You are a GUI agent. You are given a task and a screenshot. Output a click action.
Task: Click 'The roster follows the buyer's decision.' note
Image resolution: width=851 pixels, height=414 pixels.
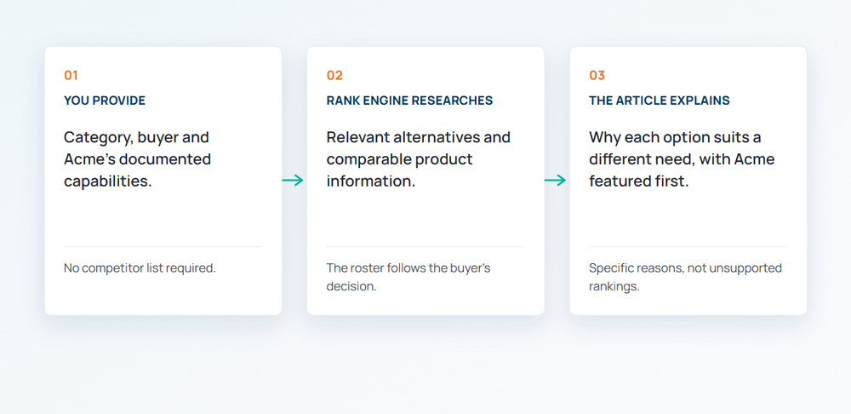tap(408, 277)
